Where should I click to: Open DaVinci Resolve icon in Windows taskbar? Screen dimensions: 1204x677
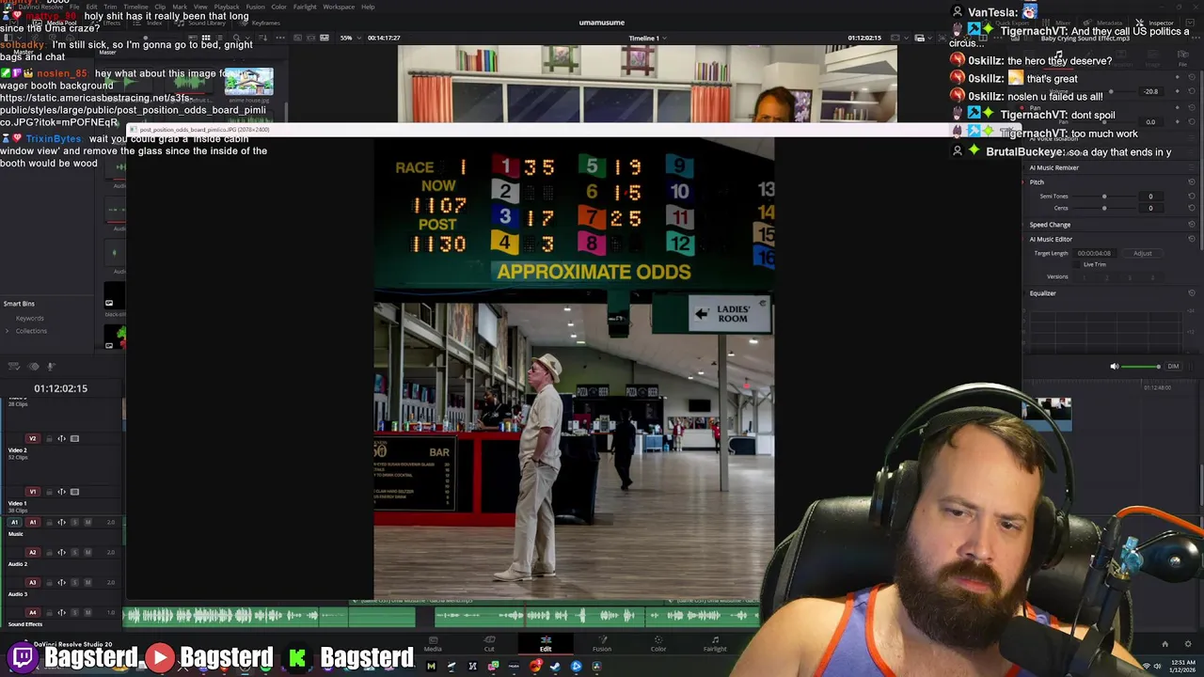(x=596, y=666)
